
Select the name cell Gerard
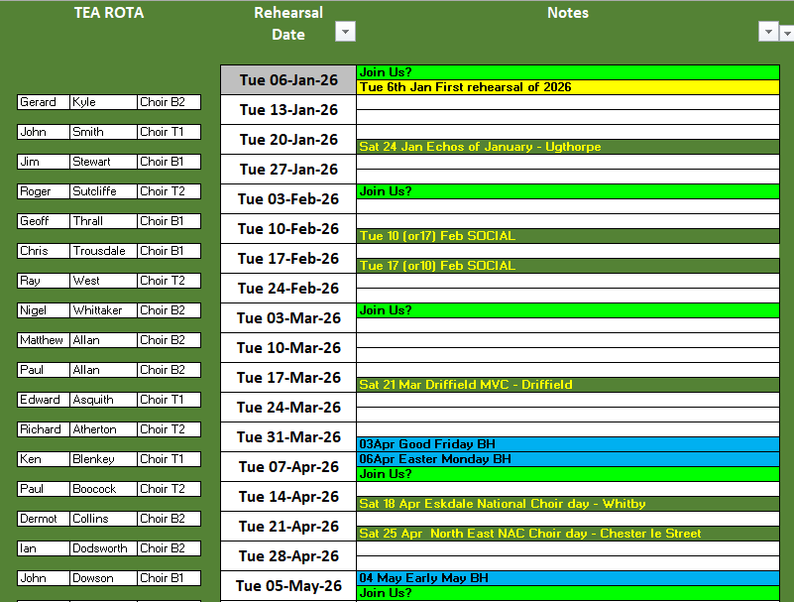coord(43,102)
